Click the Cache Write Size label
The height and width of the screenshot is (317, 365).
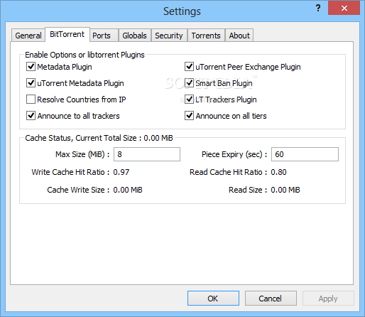pyautogui.click(x=78, y=190)
